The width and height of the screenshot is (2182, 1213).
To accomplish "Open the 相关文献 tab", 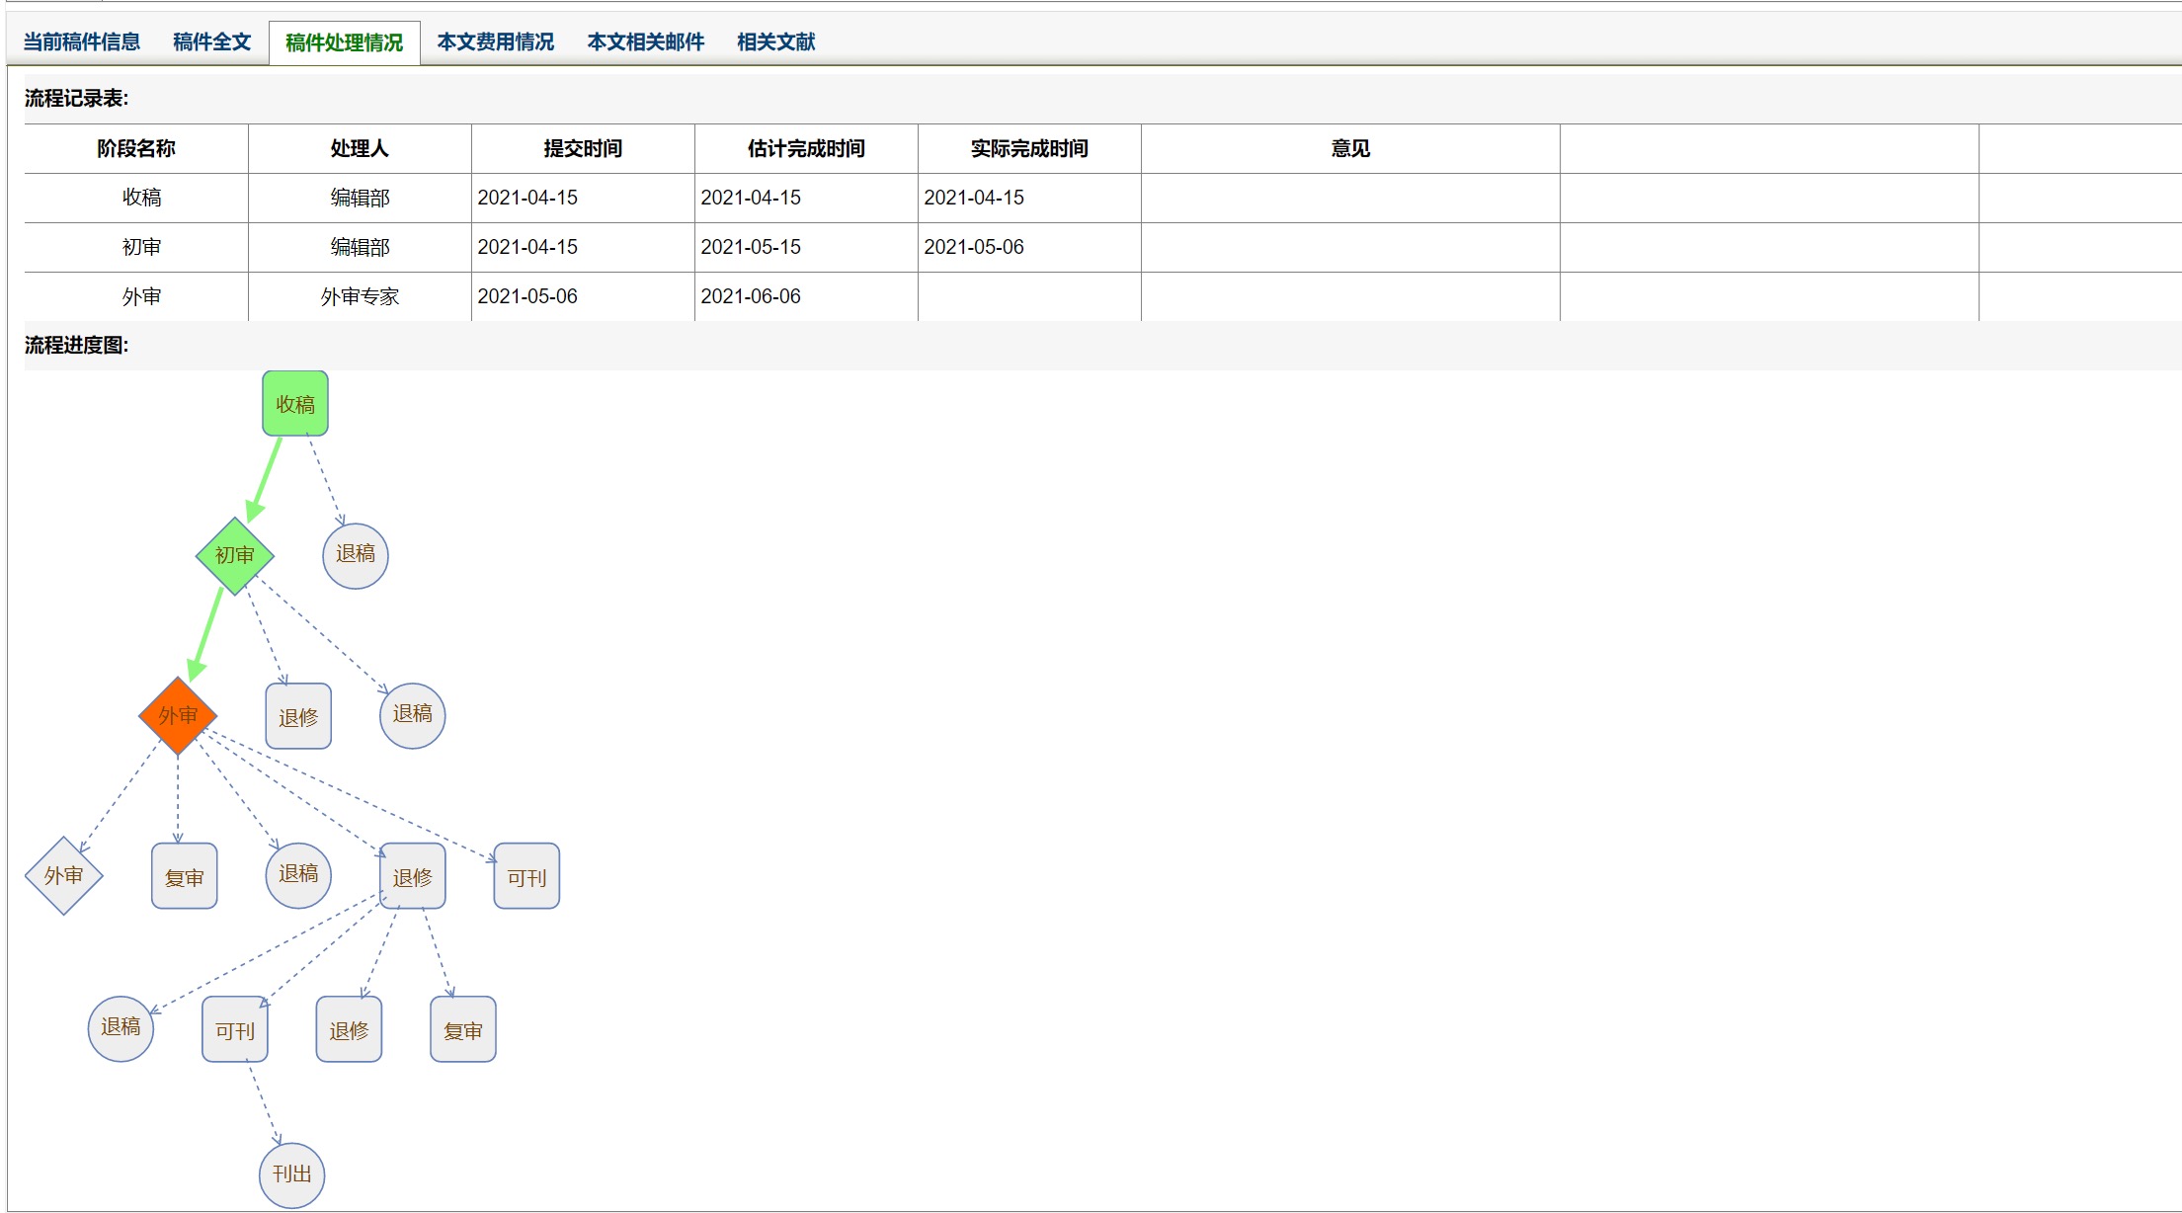I will click(775, 41).
